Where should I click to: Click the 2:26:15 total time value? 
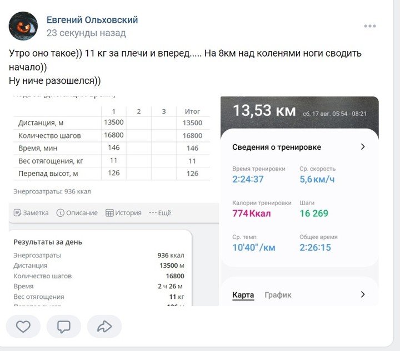[315, 247]
